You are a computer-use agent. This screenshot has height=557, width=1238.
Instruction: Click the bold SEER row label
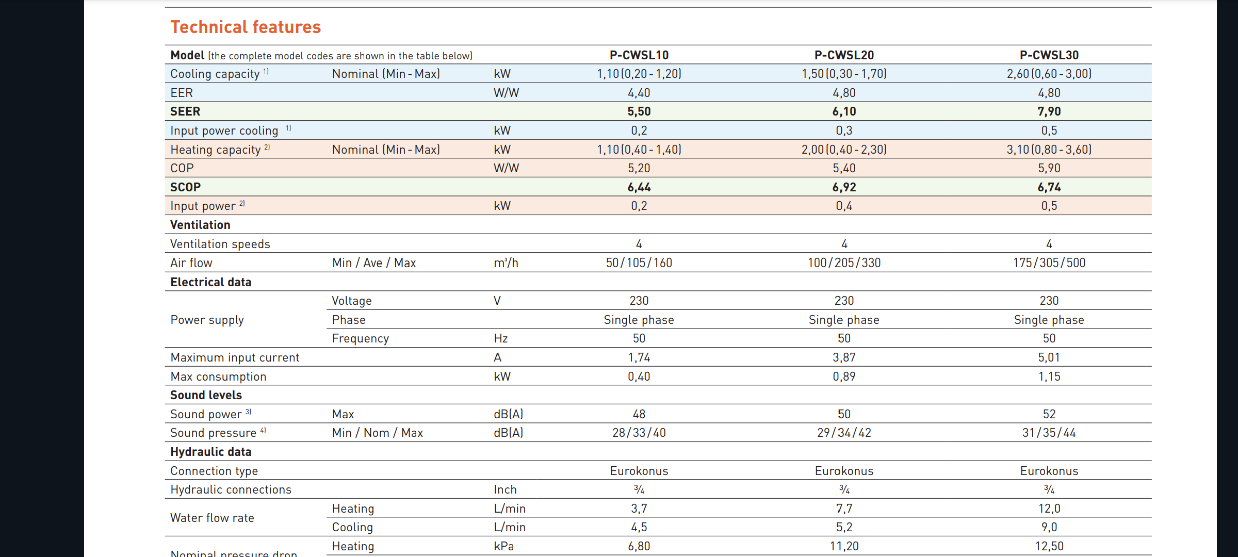pos(185,111)
